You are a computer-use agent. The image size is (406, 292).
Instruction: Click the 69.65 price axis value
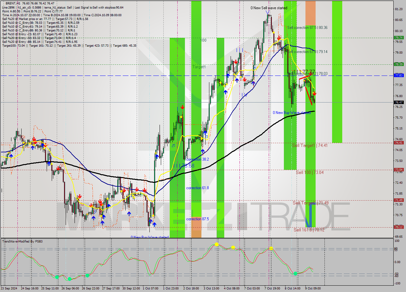pyautogui.click(x=399, y=237)
